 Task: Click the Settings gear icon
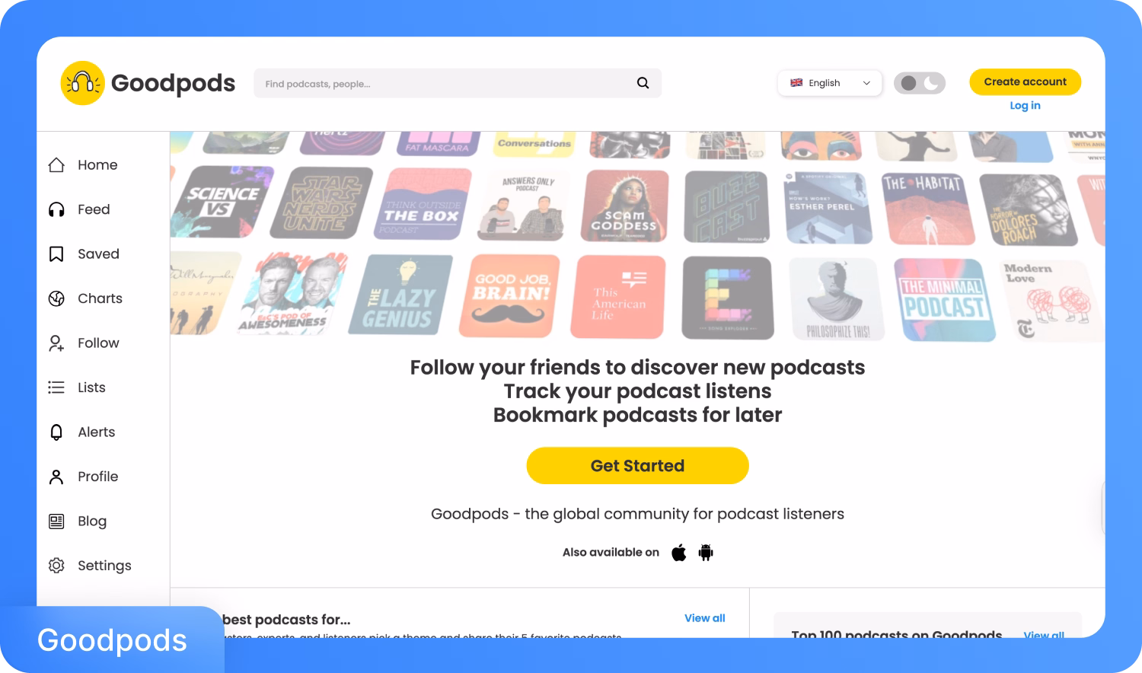(56, 566)
